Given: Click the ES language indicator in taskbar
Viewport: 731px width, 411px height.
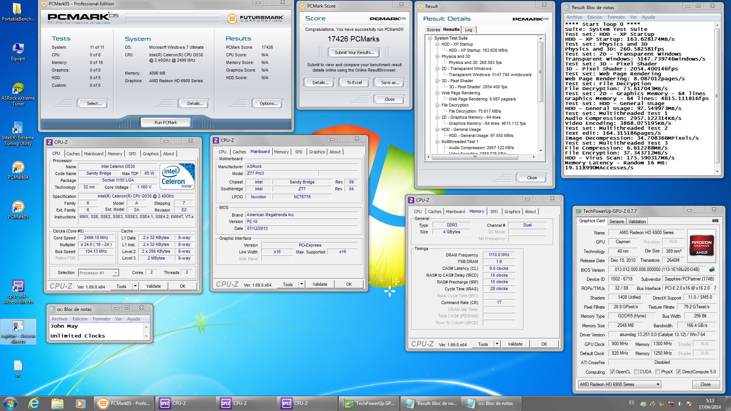Looking at the screenshot, I should coord(631,403).
